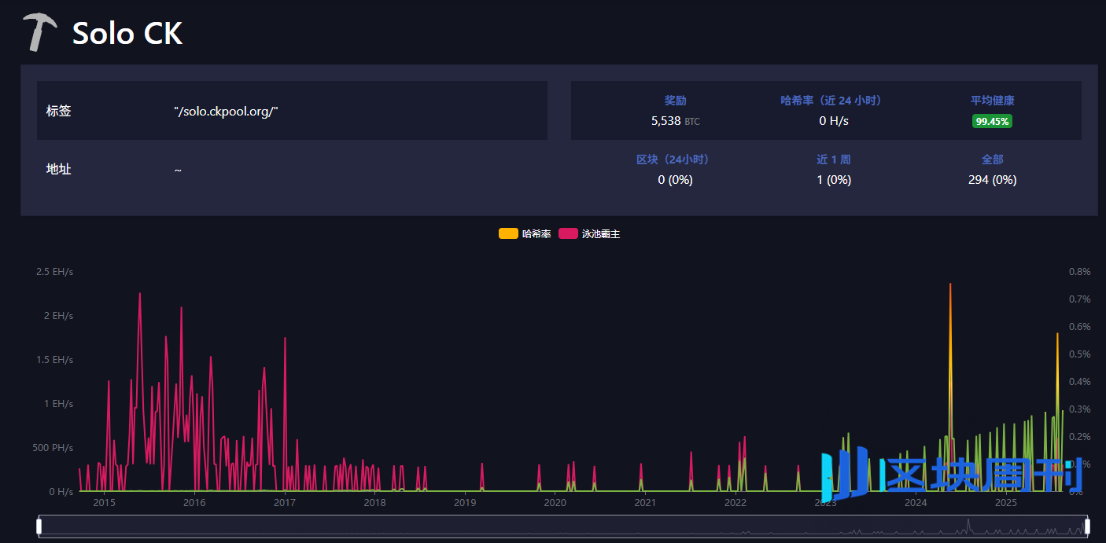The width and height of the screenshot is (1106, 543).
Task: Click the 2.5 EH/s y-axis label
Action: [54, 271]
